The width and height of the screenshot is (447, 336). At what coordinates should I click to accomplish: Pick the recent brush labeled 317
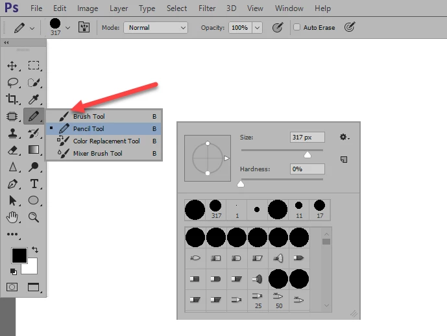click(216, 210)
